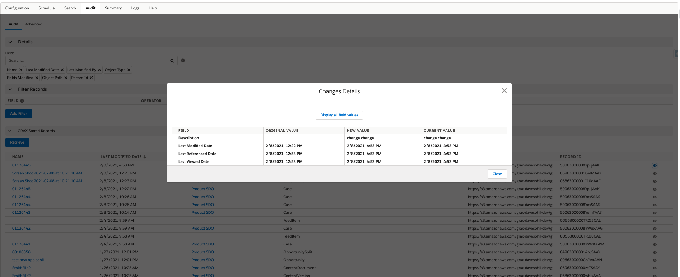The width and height of the screenshot is (680, 277).
Task: Click eye icon for record 0D56300000TR0I0CAL
Action: [655, 237]
